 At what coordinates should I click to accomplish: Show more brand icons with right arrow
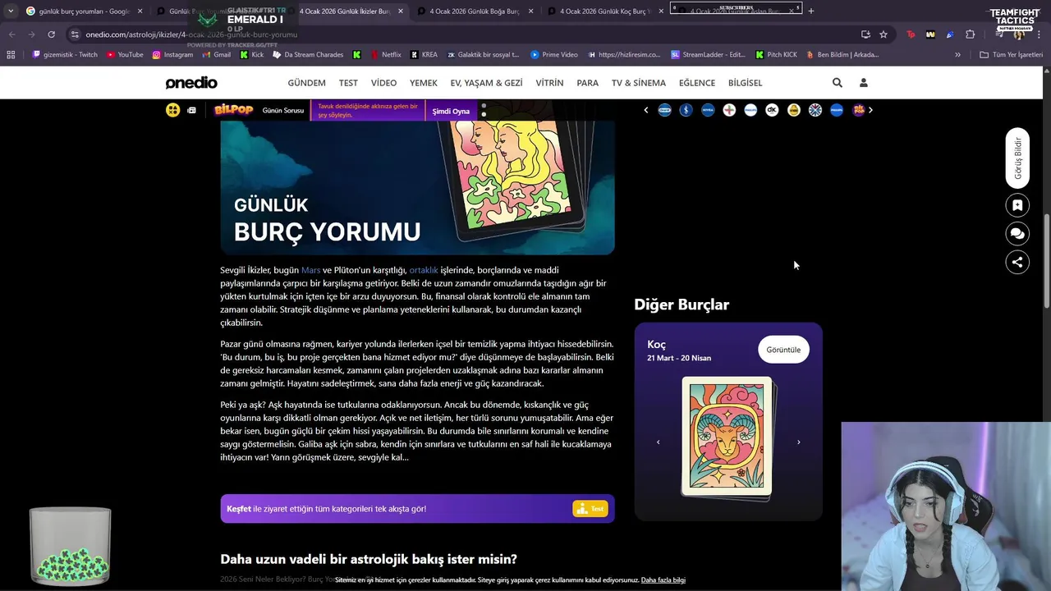click(870, 110)
